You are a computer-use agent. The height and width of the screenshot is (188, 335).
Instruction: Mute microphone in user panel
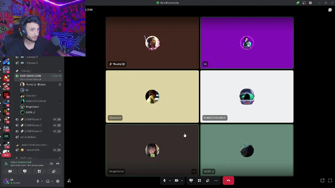coord(38,181)
